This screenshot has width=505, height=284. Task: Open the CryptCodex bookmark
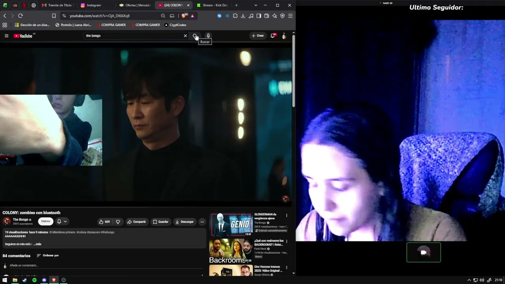coord(175,25)
